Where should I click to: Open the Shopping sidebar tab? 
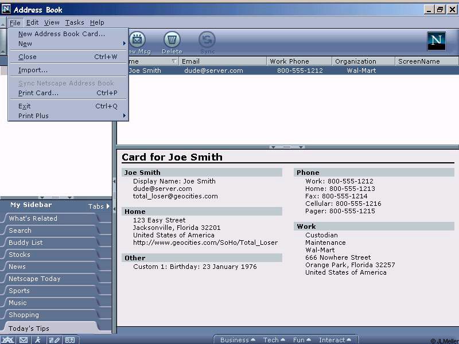pyautogui.click(x=51, y=315)
